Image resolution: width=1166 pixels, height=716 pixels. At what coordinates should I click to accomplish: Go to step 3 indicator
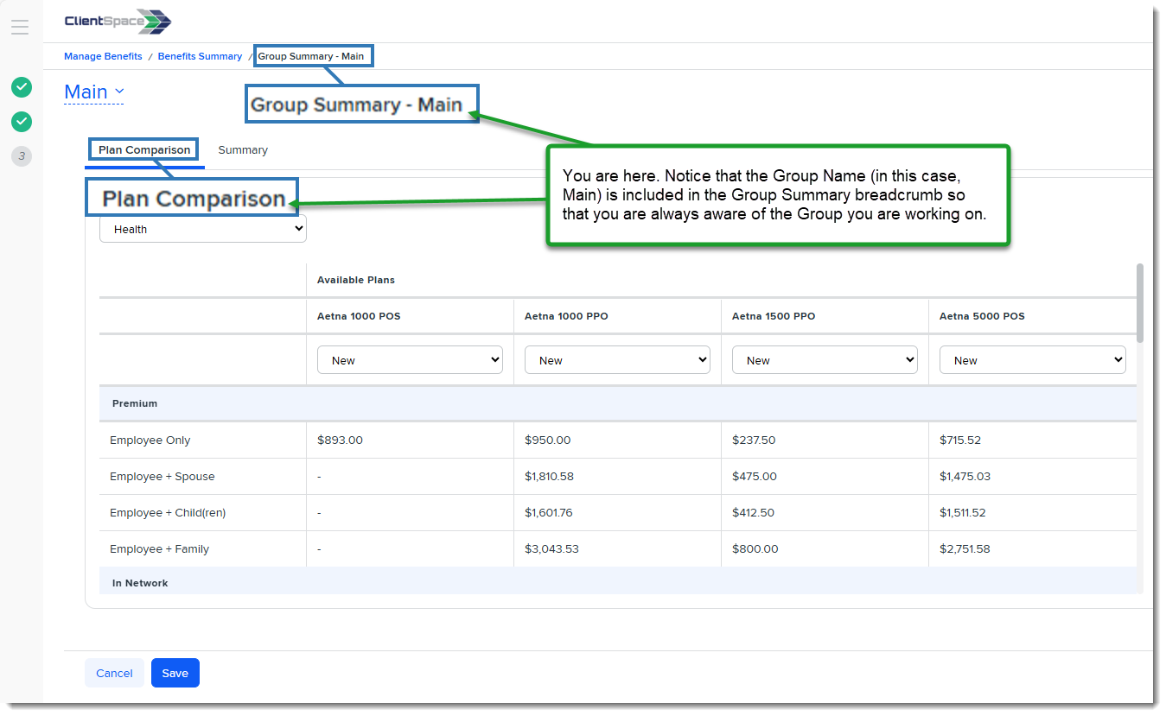coord(22,156)
